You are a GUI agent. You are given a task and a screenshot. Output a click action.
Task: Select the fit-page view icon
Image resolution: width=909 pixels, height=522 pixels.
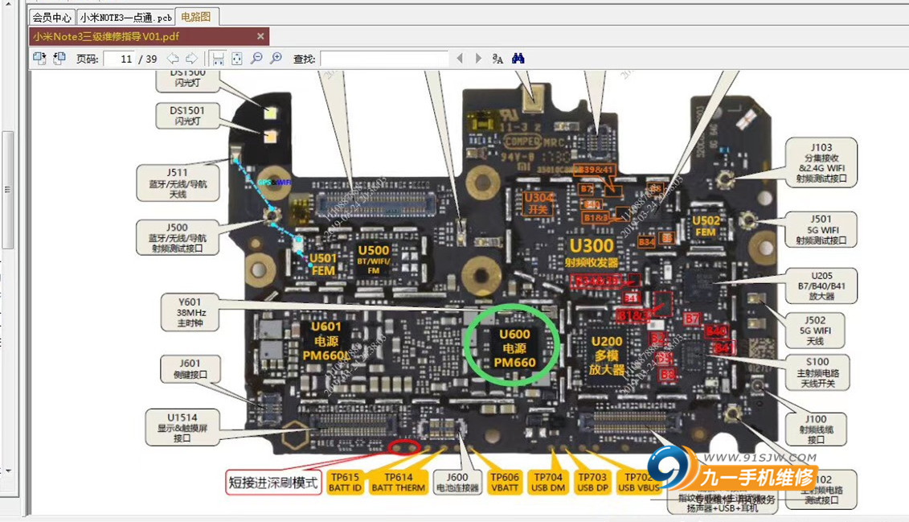coord(237,58)
